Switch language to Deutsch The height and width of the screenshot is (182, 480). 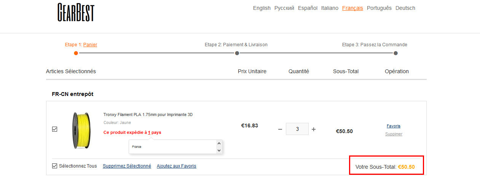405,8
